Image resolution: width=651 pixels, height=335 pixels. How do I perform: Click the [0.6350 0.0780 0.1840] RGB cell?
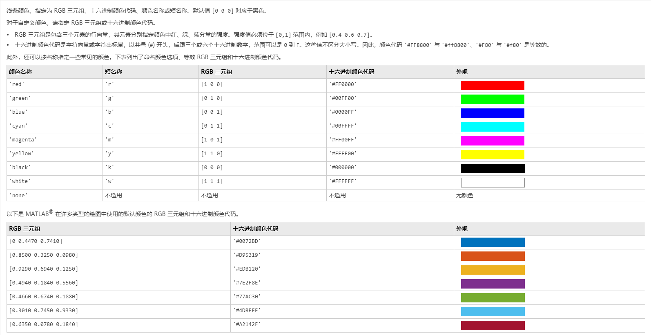(118, 326)
